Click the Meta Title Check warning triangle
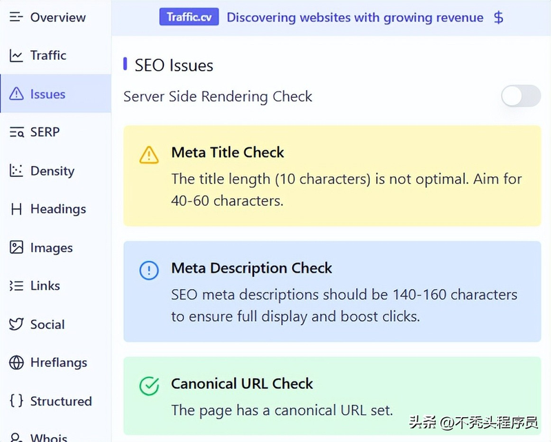 (149, 155)
